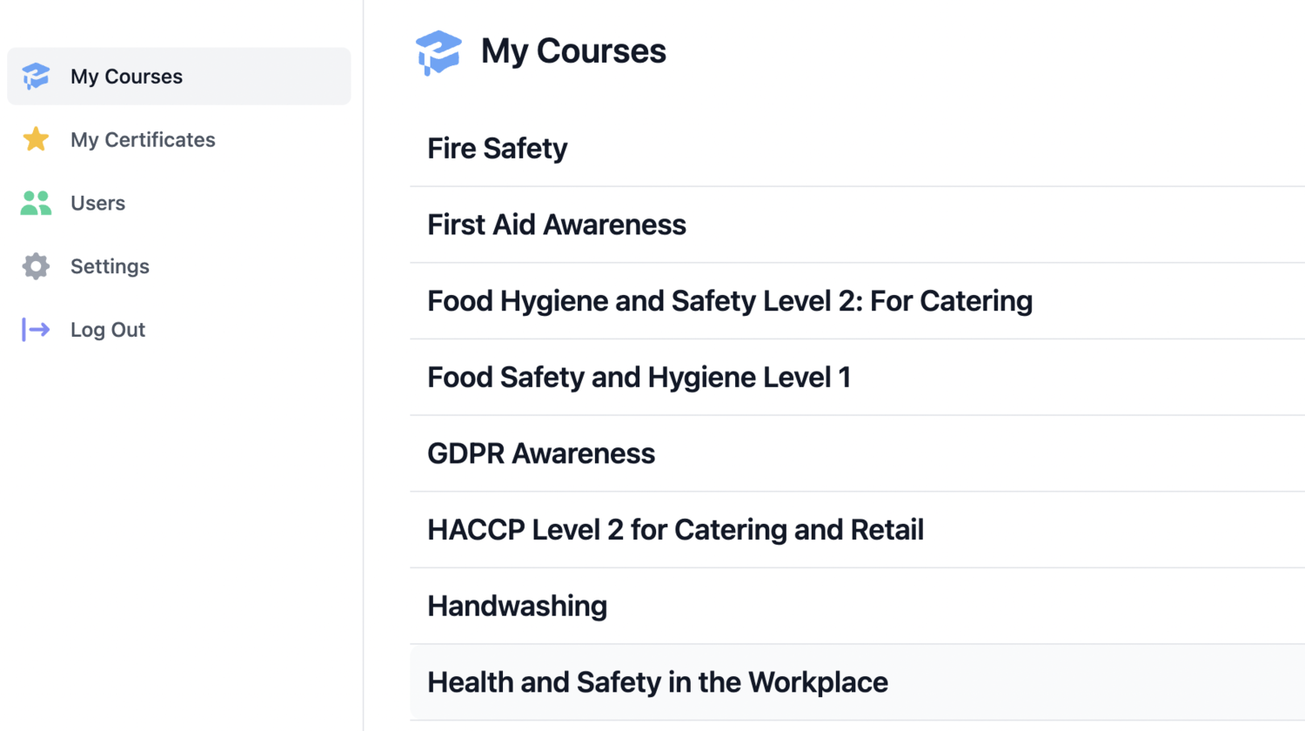Go to the Users section
This screenshot has height=731, width=1305.
pos(97,203)
